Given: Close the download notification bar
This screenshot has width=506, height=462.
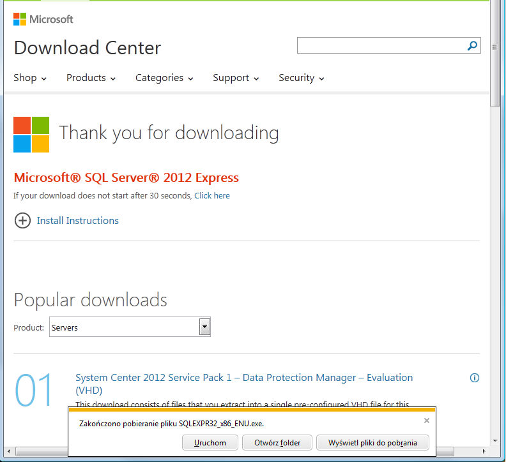Looking at the screenshot, I should 427,421.
